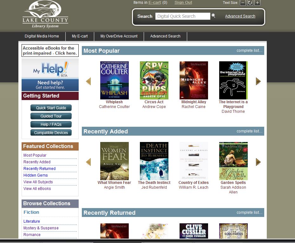View Compatible Devices
Viewport: 295px width, 243px height.
tap(51, 132)
